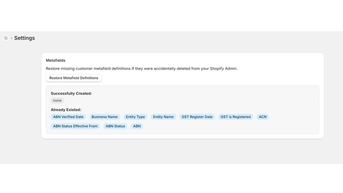
Task: Click the ABN Status Effective From tag
Action: point(75,126)
